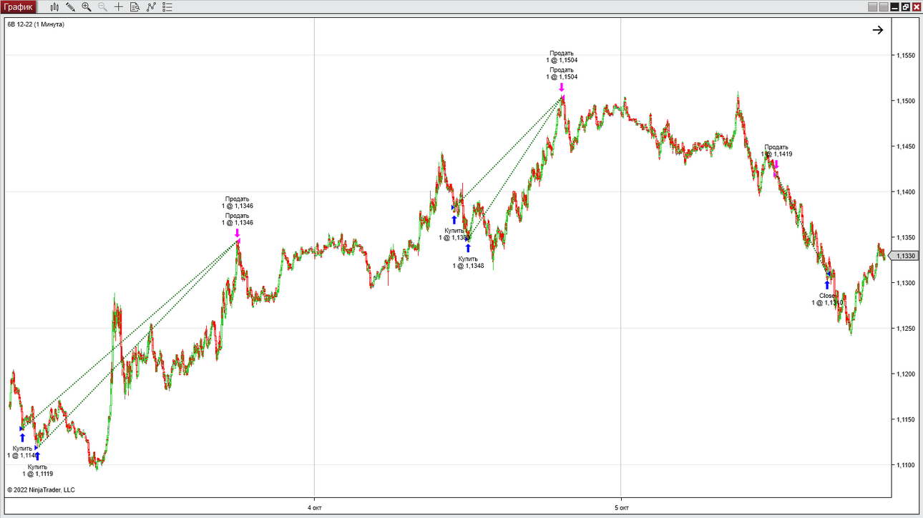Open the indicators line-graph icon
Viewport: 923px width, 518px height.
(x=151, y=7)
